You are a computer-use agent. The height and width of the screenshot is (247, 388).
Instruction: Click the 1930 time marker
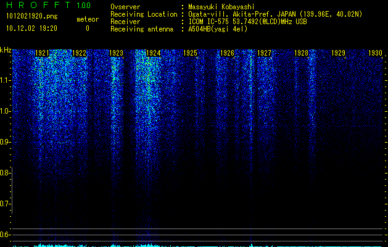[375, 52]
